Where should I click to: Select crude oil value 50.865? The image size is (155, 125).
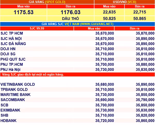click(139, 19)
